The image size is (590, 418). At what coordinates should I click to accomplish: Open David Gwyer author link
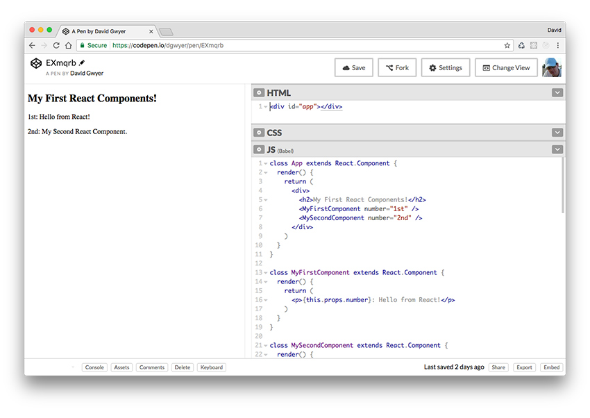[x=87, y=74]
